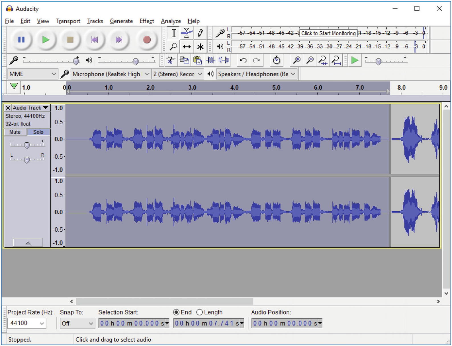
Task: Select the Zoom tool magnifier
Action: [173, 46]
